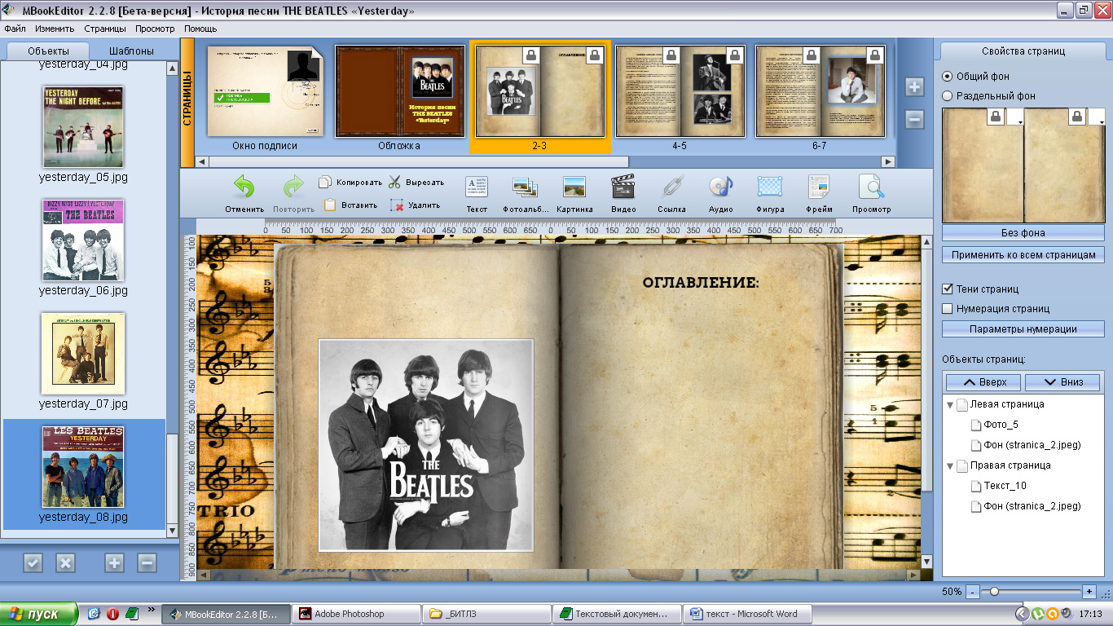Select Окно подписи page thumbnail
Screen dimensions: 1113x626
click(x=265, y=91)
